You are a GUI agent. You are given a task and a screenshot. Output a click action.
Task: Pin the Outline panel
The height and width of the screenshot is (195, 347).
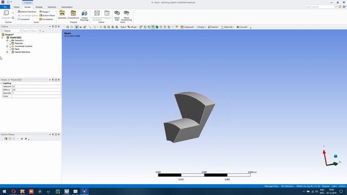tap(53, 27)
